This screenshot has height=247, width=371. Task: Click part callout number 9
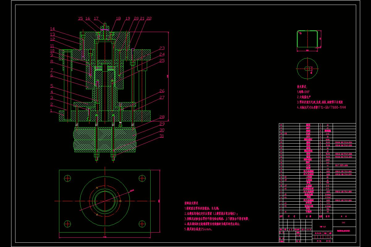tap(52, 55)
